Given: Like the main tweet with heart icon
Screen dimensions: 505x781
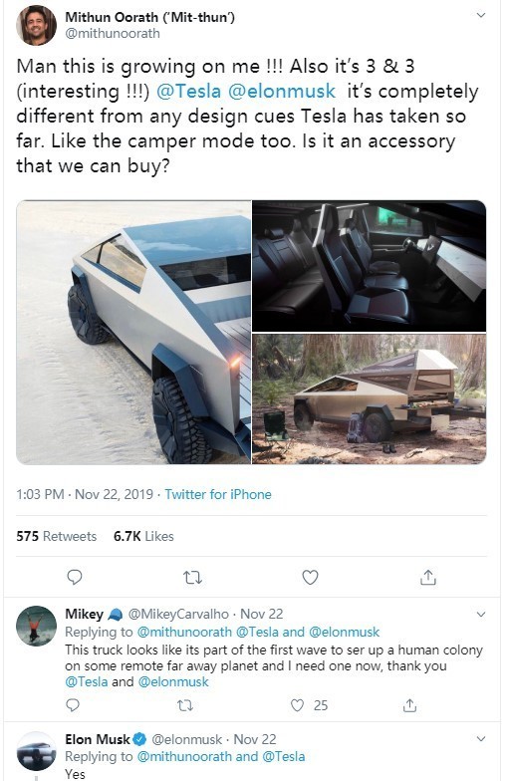Looking at the screenshot, I should tap(311, 578).
